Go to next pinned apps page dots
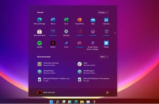The image size is (159, 104). point(115,33)
